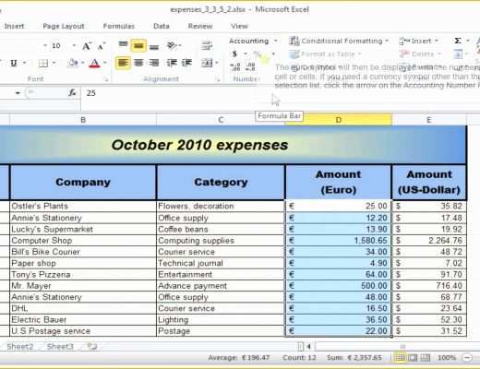Click the Increase Indent icon

pos(186,63)
